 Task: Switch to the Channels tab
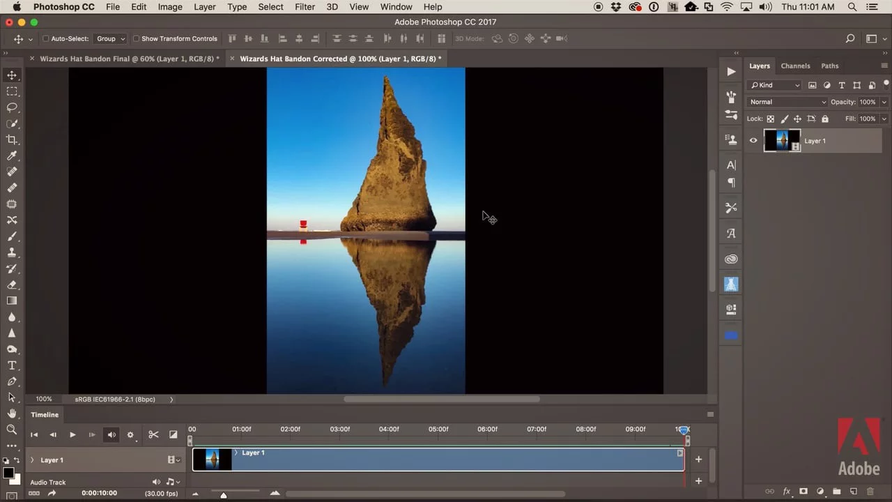(x=795, y=66)
